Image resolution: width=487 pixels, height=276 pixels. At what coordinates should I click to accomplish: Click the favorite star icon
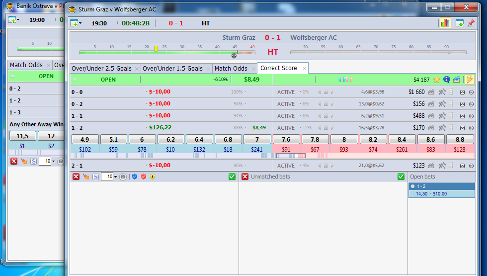(437, 80)
